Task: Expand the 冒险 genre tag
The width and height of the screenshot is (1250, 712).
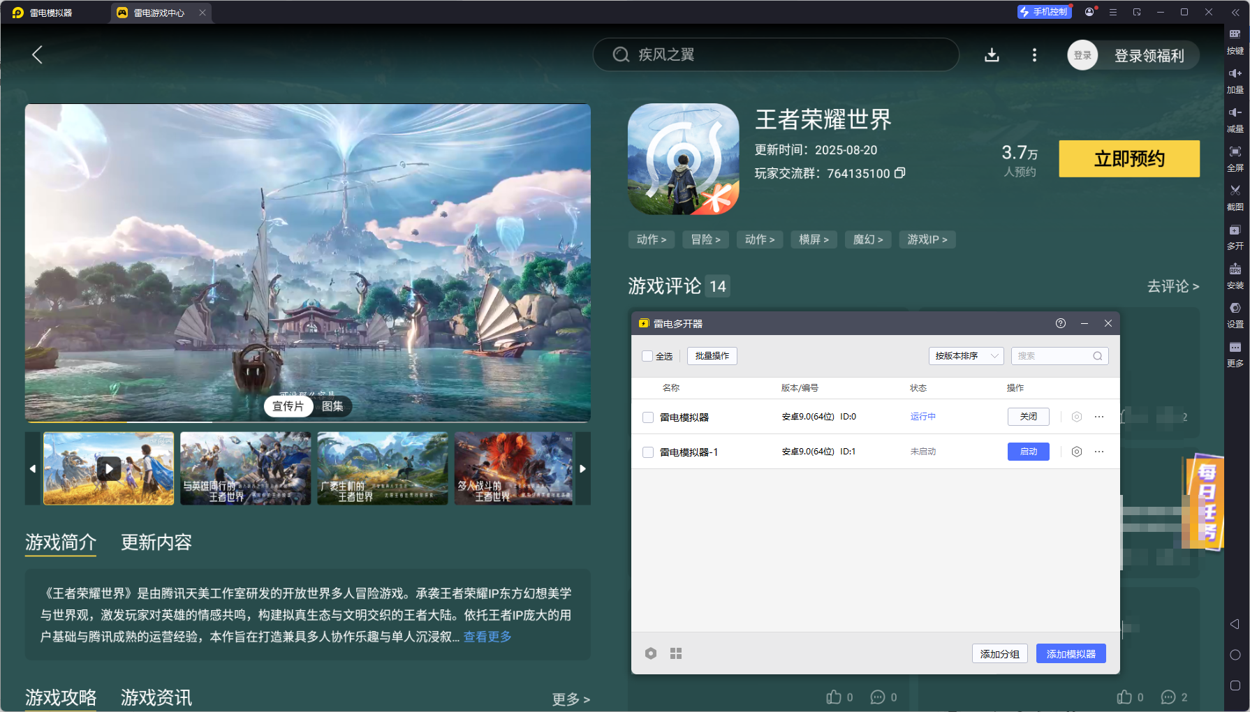Action: coord(705,239)
